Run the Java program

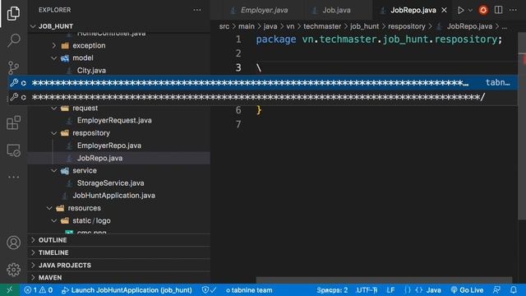460,10
